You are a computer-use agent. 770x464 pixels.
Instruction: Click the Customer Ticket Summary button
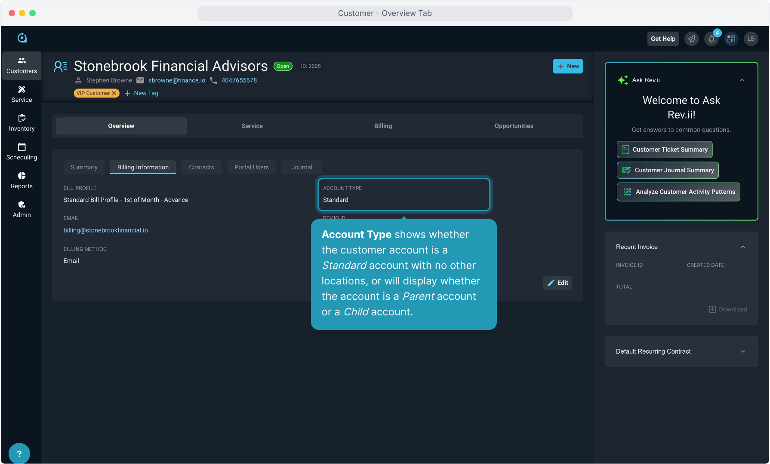(665, 150)
